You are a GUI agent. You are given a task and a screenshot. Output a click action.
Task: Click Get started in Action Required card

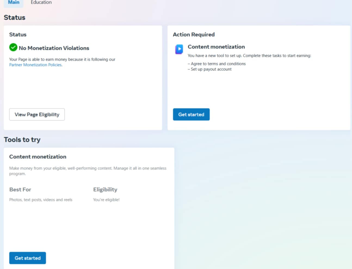click(x=191, y=115)
